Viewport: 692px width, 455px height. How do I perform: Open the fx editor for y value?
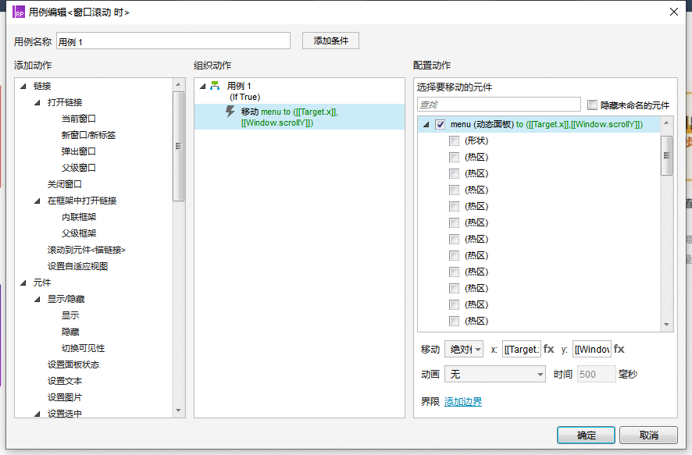619,349
